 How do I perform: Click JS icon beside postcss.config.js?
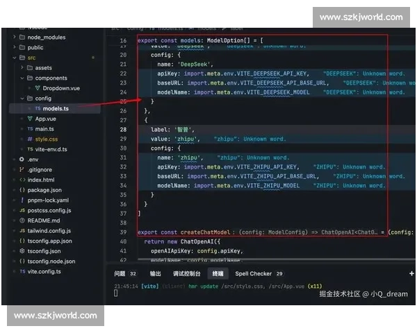(22, 210)
